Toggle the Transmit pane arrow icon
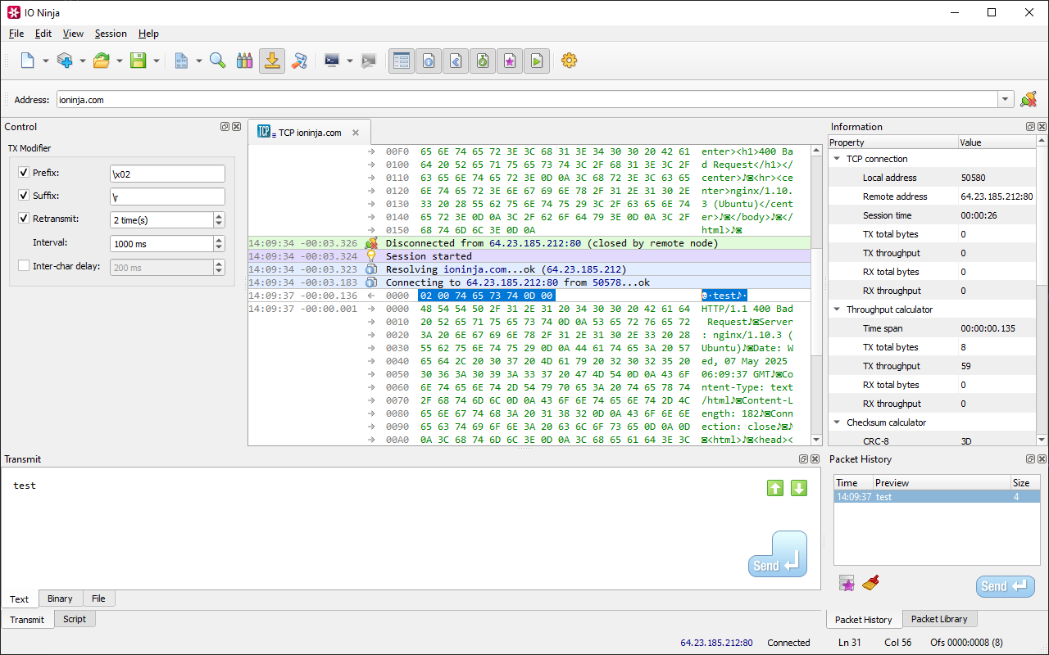The height and width of the screenshot is (655, 1049). click(456, 61)
